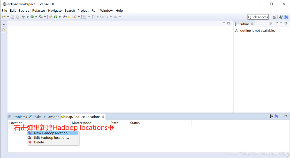Expand the Run dropdown arrow
This screenshot has width=290, height=158.
pyautogui.click(x=36, y=17)
